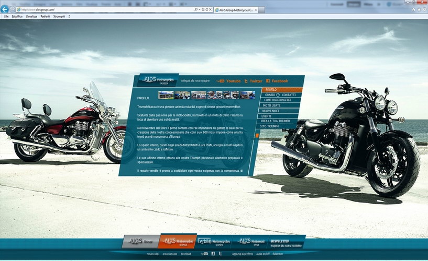Open MOTO USATE menu item
The width and height of the screenshot is (428, 261).
click(271, 105)
